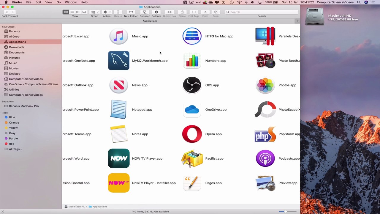Show All Tags in sidebar
Image resolution: width=380 pixels, height=214 pixels.
tap(15, 149)
